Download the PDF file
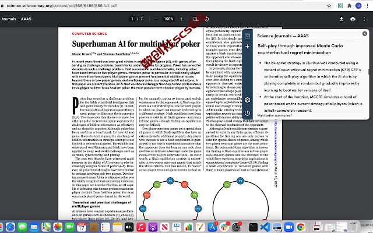Image resolution: width=373 pixels, height=233 pixels. tap(342, 19)
